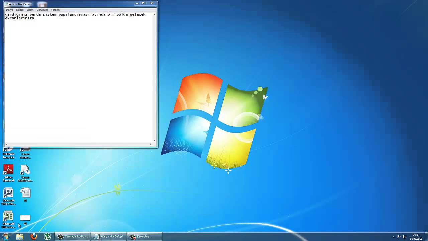Switch to the Adsız - Not Defteri taskbar button
Image resolution: width=428 pixels, height=241 pixels.
[108, 237]
